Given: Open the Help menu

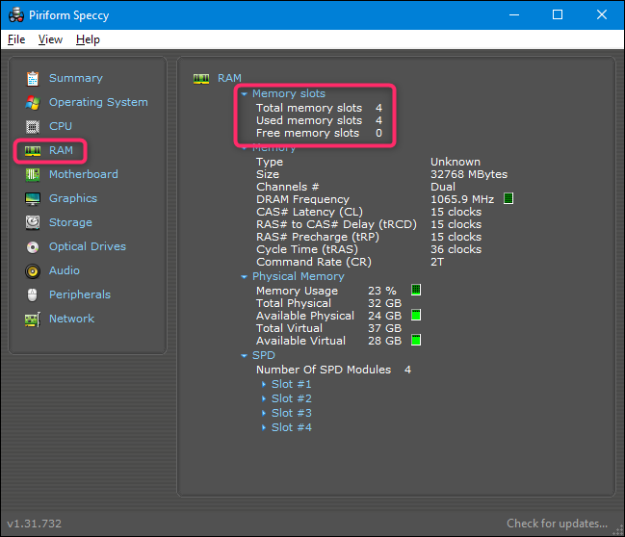Looking at the screenshot, I should [88, 39].
